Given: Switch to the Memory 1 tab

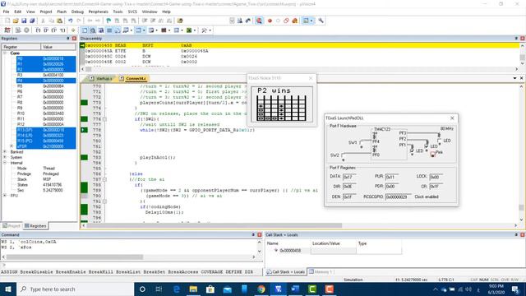Looking at the screenshot, I should 321,271.
